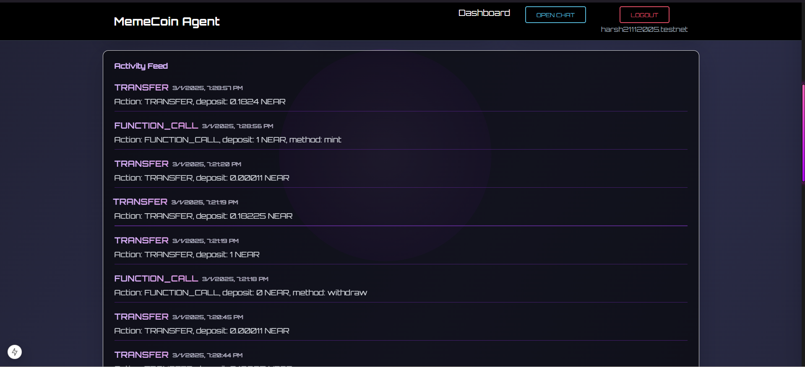Image resolution: width=805 pixels, height=367 pixels.
Task: Click the OPEN CHAT button
Action: click(555, 15)
